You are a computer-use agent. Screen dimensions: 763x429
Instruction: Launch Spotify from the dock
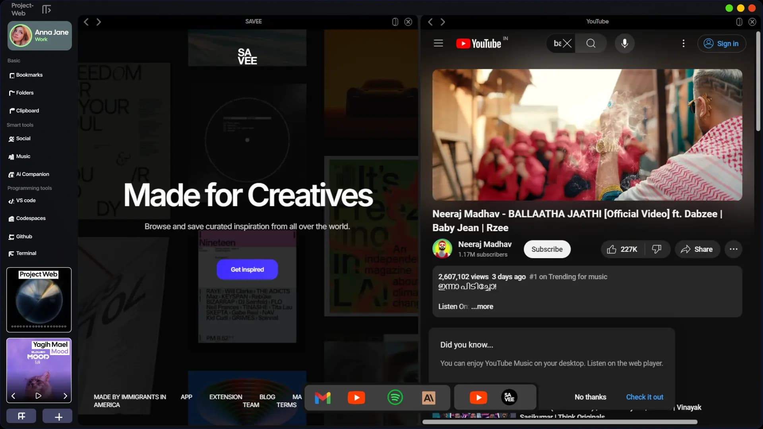pyautogui.click(x=395, y=398)
